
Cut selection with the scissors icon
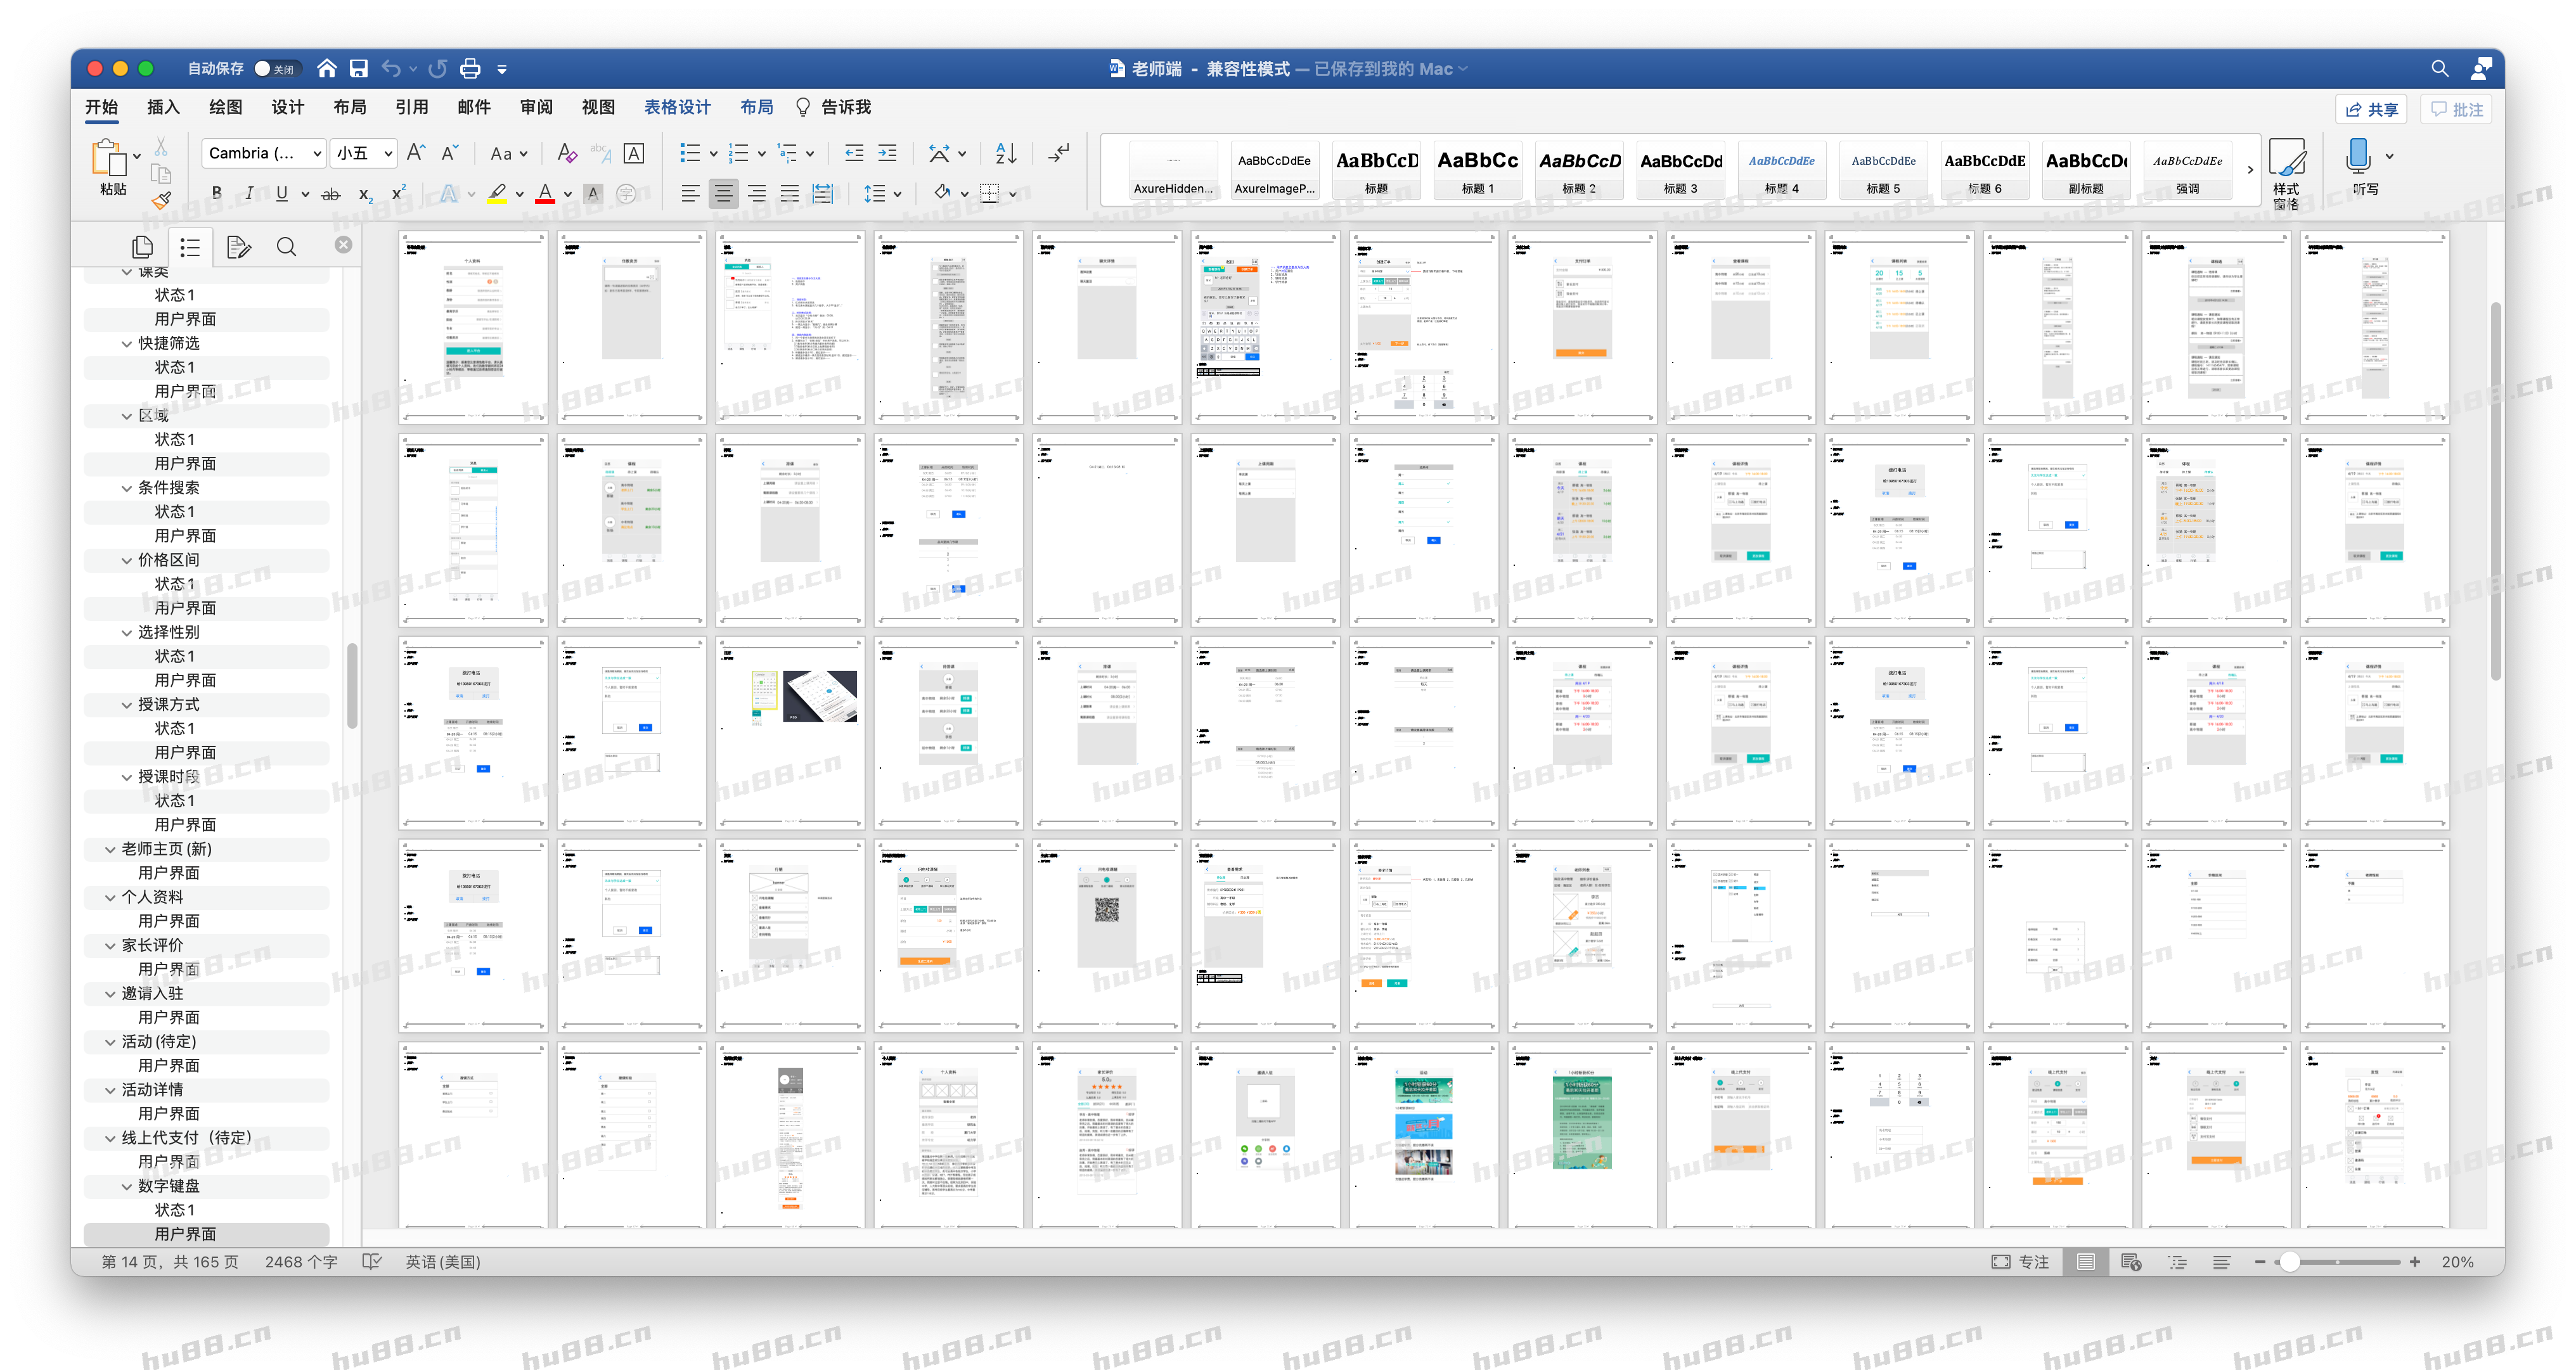161,147
